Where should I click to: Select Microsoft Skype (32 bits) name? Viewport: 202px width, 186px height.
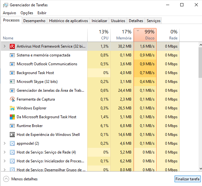37,82
